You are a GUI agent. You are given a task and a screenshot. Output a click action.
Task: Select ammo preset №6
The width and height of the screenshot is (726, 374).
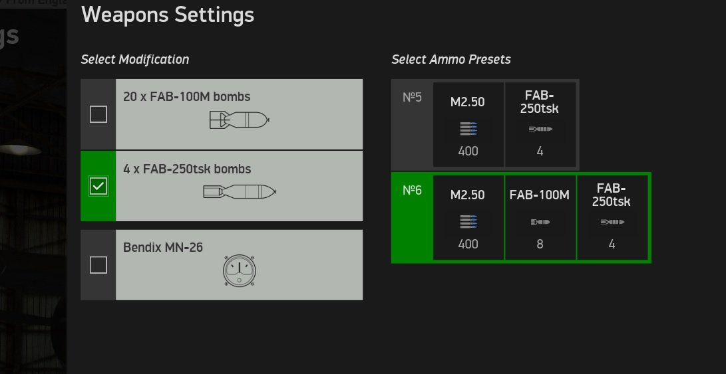click(413, 191)
